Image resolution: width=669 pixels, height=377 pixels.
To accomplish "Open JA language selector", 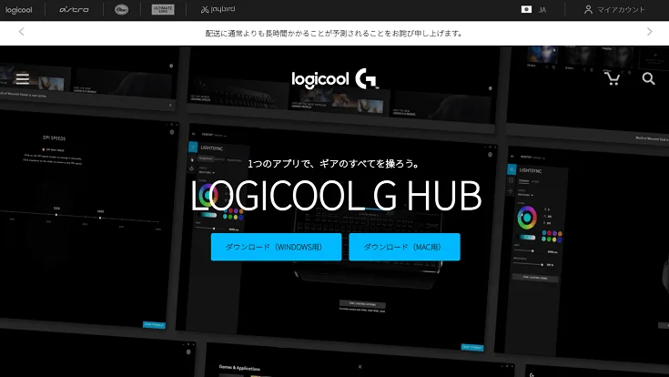I will point(542,10).
